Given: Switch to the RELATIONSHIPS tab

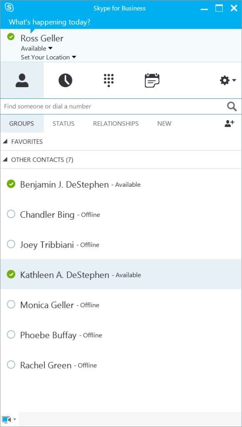Looking at the screenshot, I should coord(116,123).
